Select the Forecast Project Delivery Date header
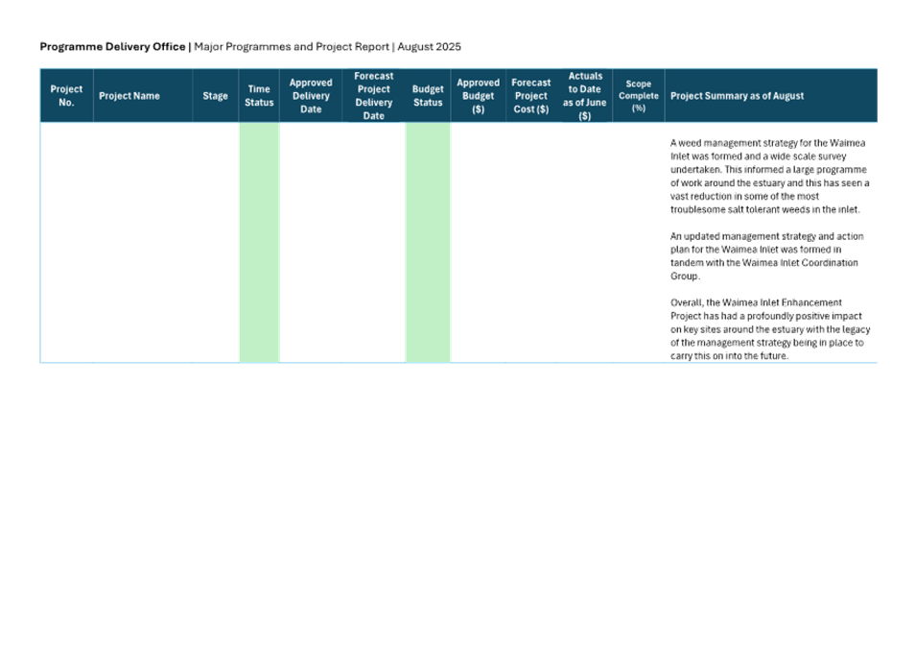Image resolution: width=915 pixels, height=649 pixels. point(373,96)
